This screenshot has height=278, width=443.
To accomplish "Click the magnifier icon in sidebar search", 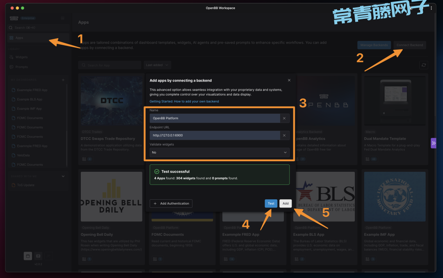I will coord(11,28).
